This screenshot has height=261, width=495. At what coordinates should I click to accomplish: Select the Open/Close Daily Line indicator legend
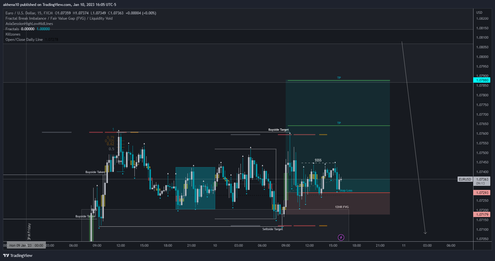pyautogui.click(x=24, y=40)
